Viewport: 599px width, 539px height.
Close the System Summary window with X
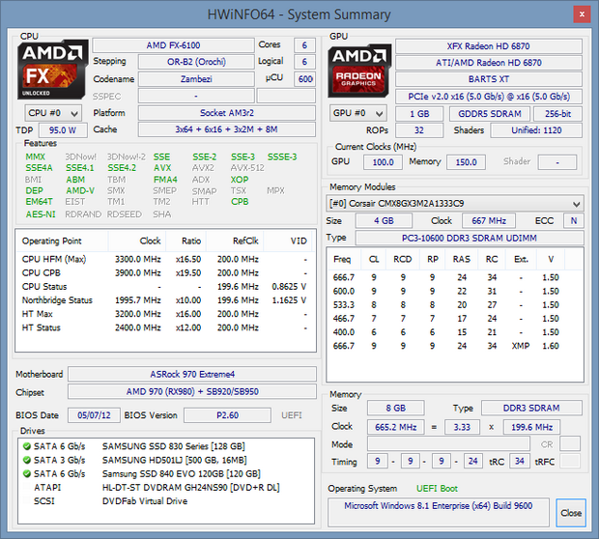(582, 14)
